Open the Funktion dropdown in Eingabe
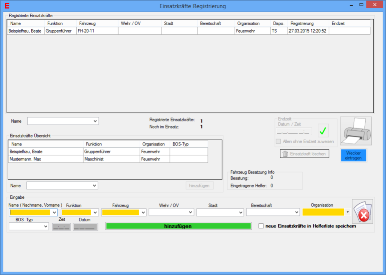Image resolution: width=386 pixels, height=275 pixels. (95, 212)
